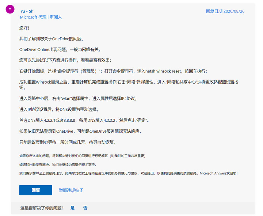This screenshot has width=263, height=216.
Task: Open the Yu - Shi profile link
Action: tap(27, 11)
